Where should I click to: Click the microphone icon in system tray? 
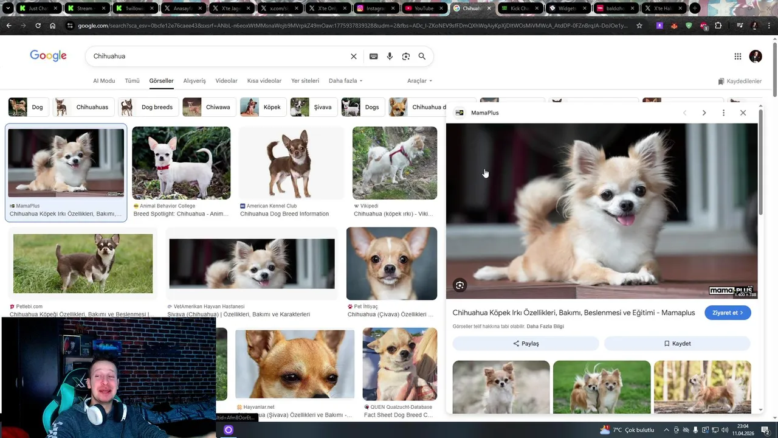coord(695,430)
